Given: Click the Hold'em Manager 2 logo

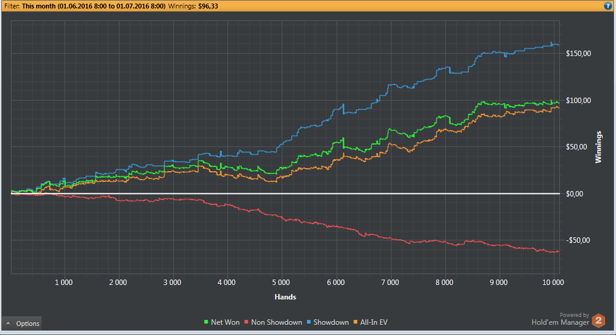Looking at the screenshot, I should [599, 321].
